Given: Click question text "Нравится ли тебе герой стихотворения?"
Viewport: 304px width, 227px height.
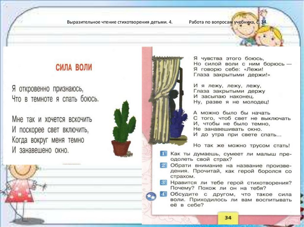Looking at the screenshot, I should tap(231, 183).
